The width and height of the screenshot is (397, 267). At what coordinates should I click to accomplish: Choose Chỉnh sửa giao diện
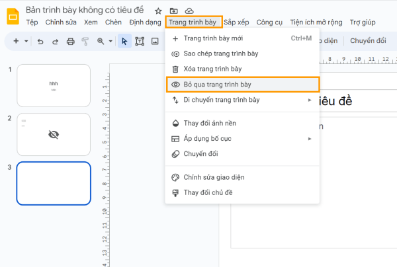(x=242, y=177)
